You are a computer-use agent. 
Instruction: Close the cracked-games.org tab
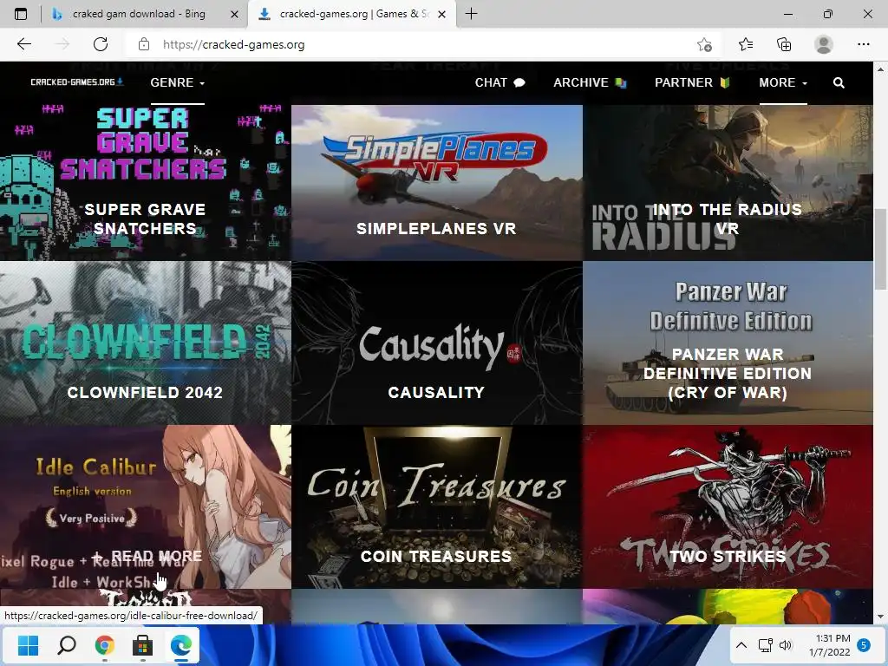442,14
